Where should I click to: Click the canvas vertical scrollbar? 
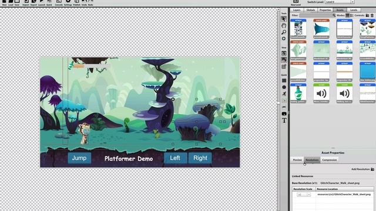click(x=278, y=109)
